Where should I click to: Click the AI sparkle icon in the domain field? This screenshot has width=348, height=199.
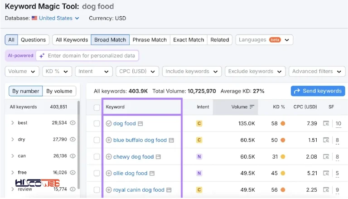coord(42,56)
